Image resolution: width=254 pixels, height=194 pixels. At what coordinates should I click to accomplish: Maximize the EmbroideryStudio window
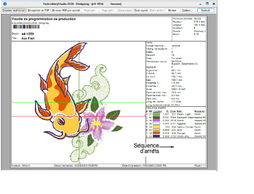207,4
